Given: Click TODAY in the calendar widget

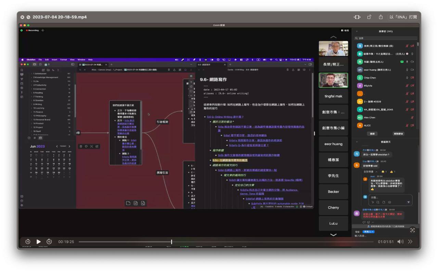Looking at the screenshot, I should (63, 146).
